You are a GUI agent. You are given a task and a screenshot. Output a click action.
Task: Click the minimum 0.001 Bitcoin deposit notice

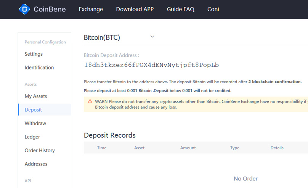point(157,91)
